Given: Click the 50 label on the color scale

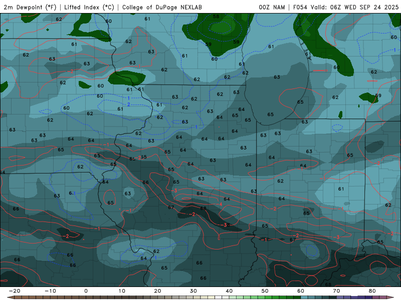Looking at the screenshot, I should point(265,291).
